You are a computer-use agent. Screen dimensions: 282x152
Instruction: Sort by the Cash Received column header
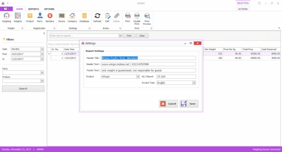270,49
